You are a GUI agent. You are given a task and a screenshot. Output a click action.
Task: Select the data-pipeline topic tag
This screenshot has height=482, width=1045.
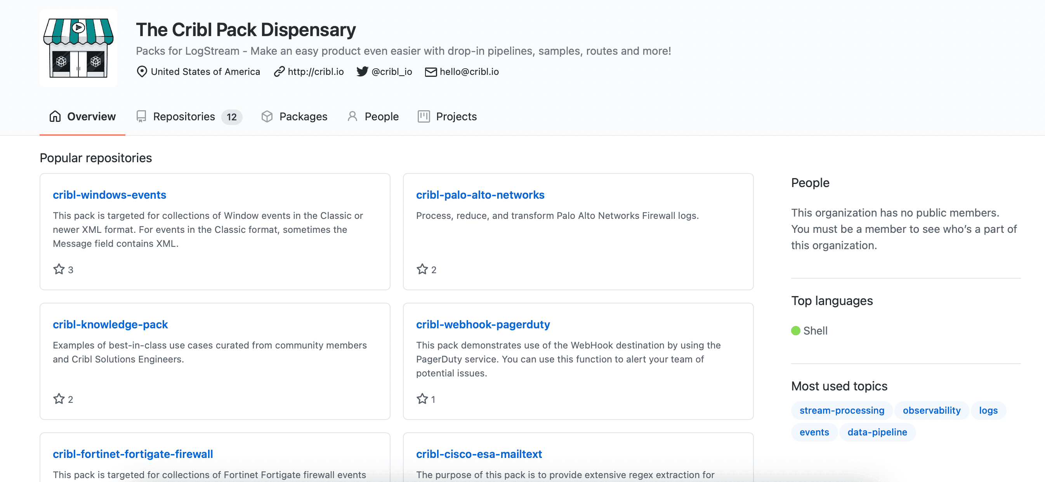click(877, 432)
